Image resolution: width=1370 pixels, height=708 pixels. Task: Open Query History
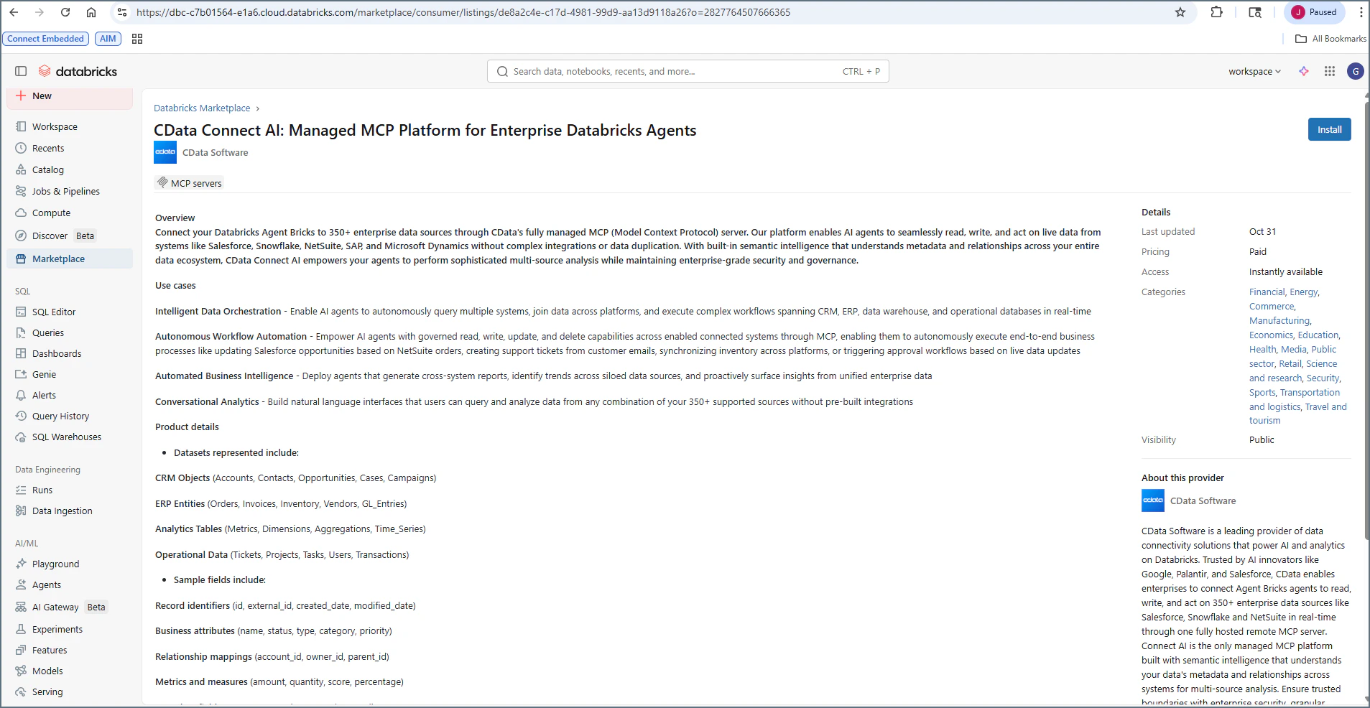pos(70,416)
